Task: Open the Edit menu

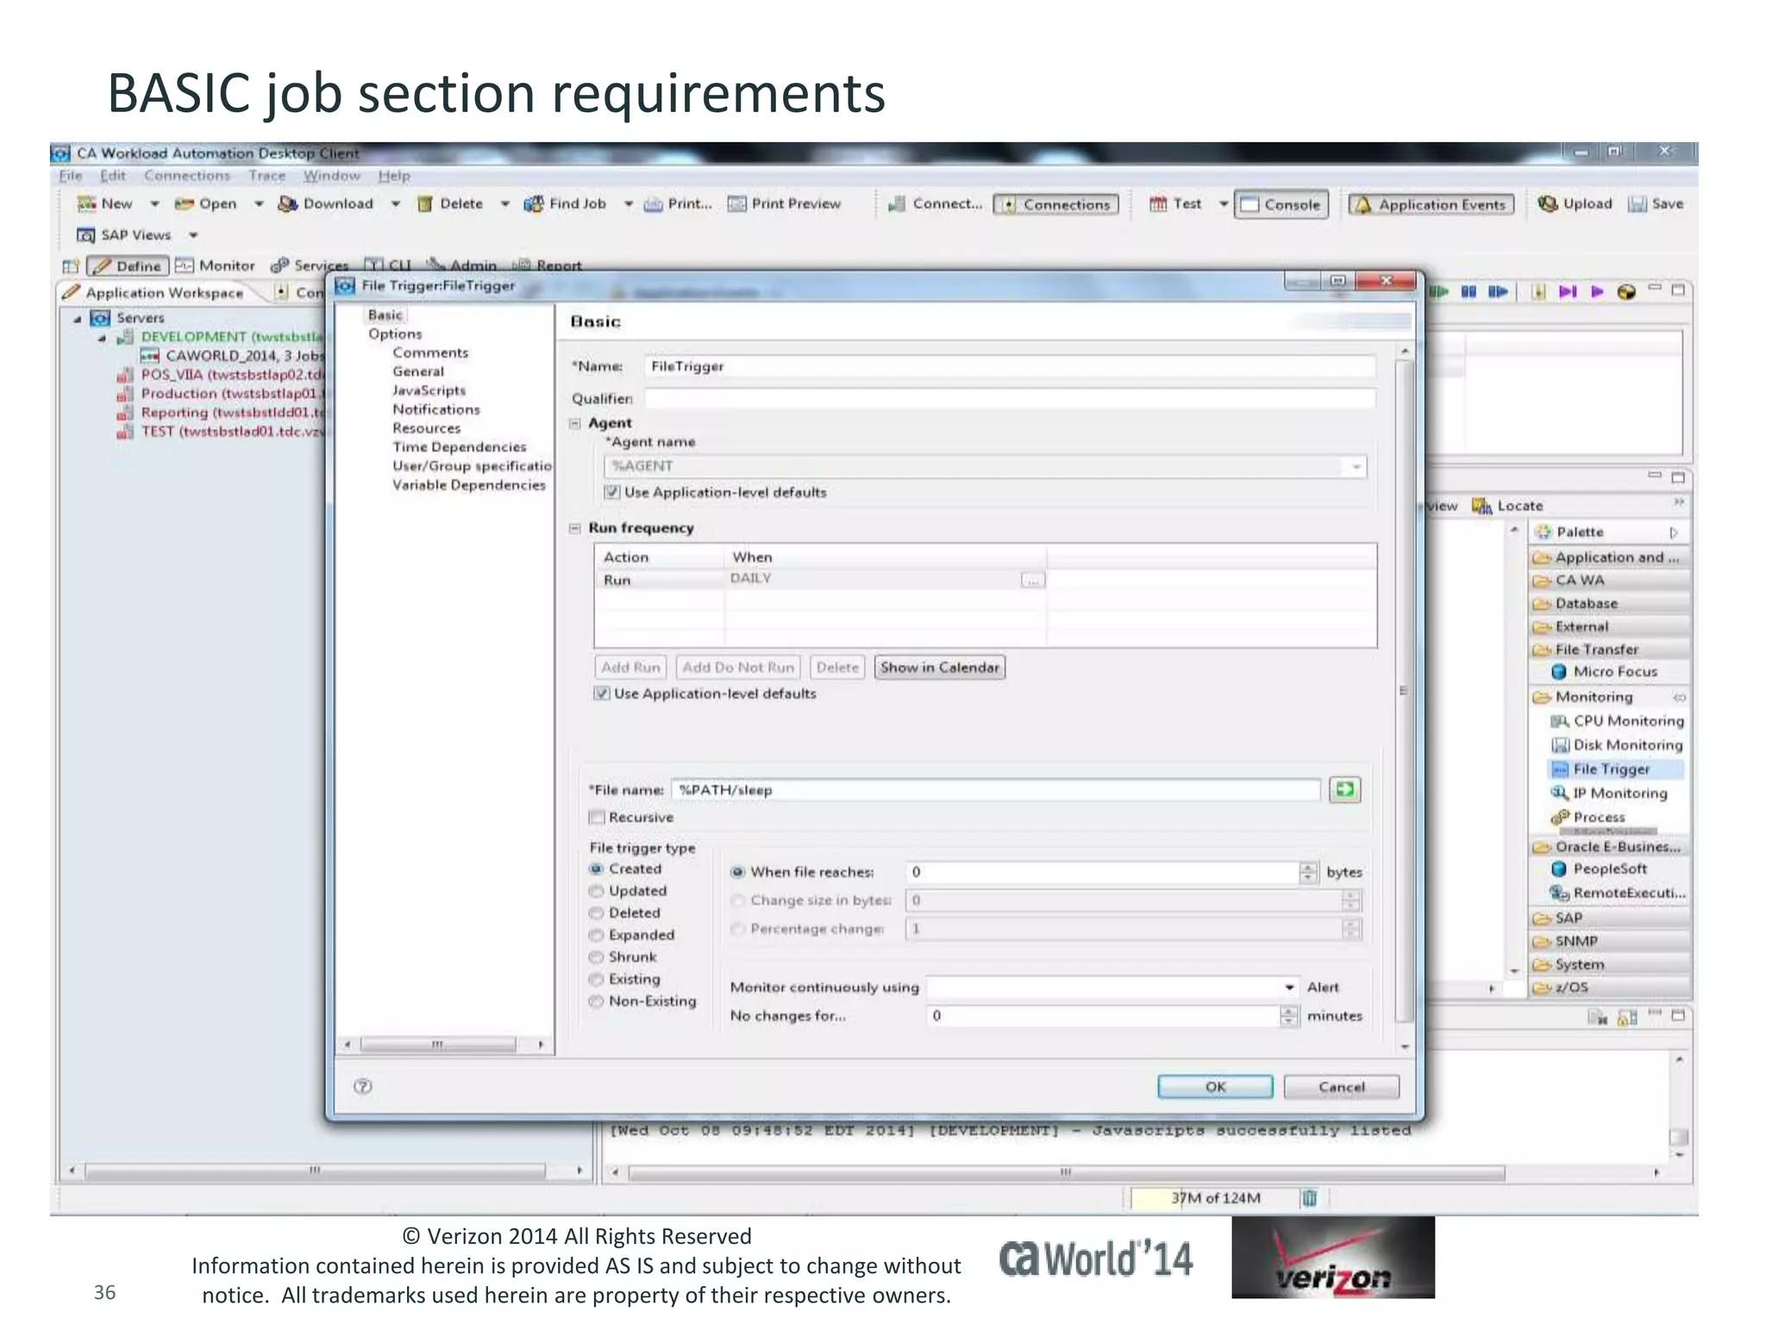Action: tap(113, 176)
